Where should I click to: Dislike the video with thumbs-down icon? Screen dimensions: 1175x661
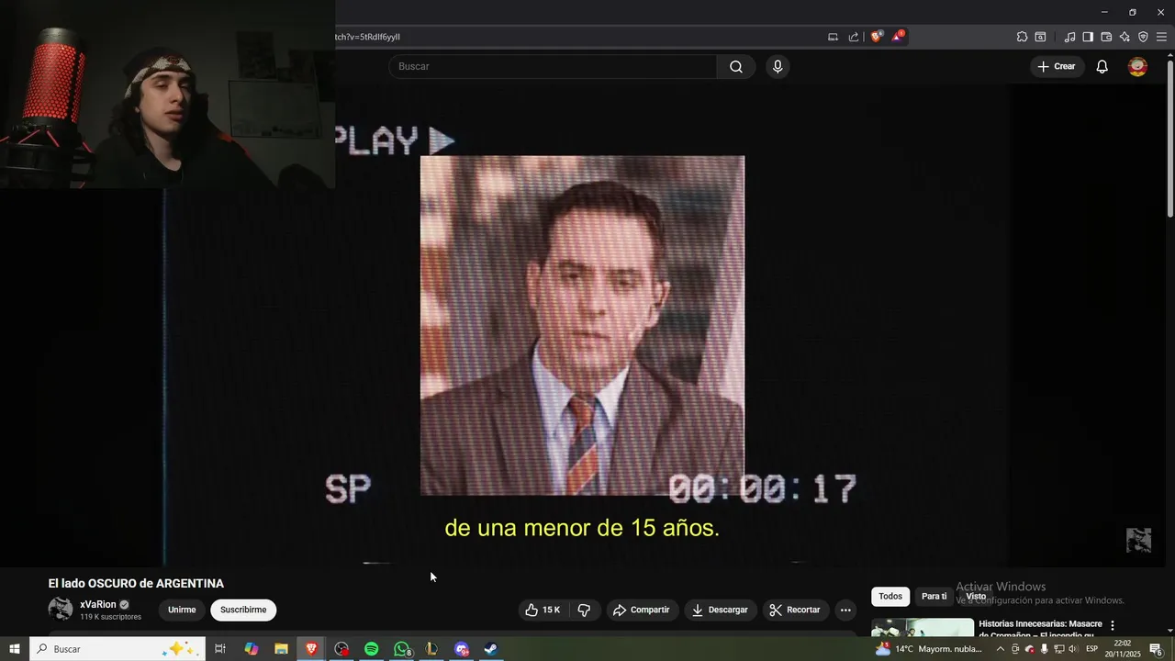[x=584, y=610]
